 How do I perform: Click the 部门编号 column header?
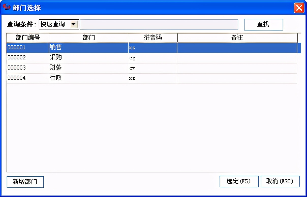(27, 38)
